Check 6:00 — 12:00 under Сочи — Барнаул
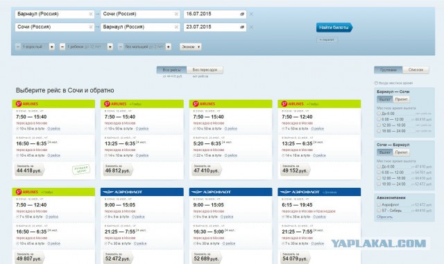Viewport: 444px width, 264px height. (379, 173)
